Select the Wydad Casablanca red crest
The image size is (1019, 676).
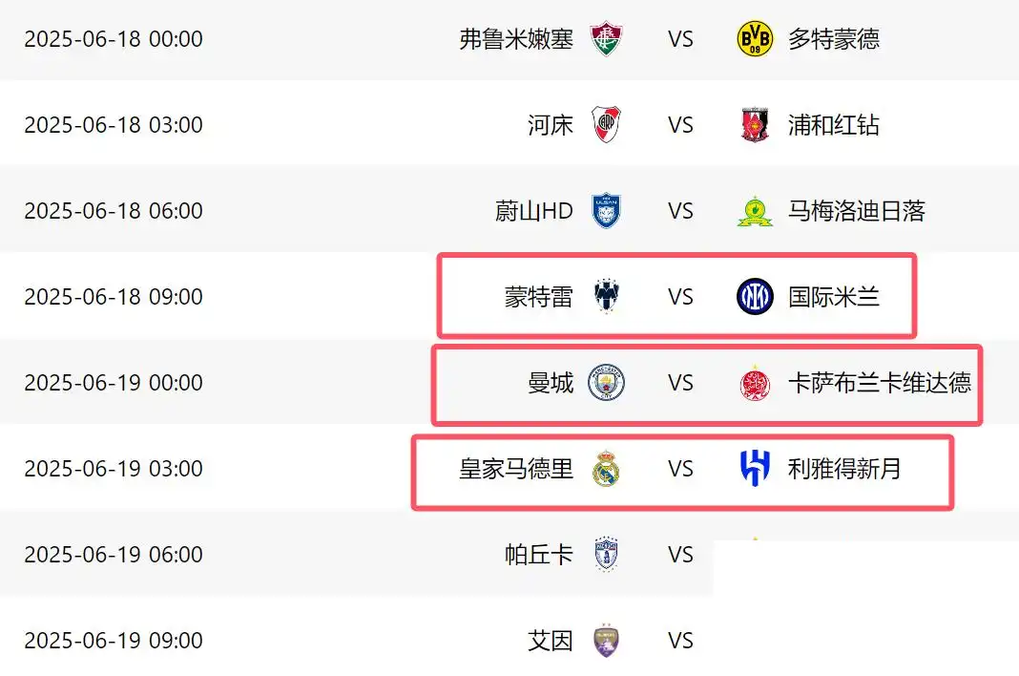(x=755, y=383)
